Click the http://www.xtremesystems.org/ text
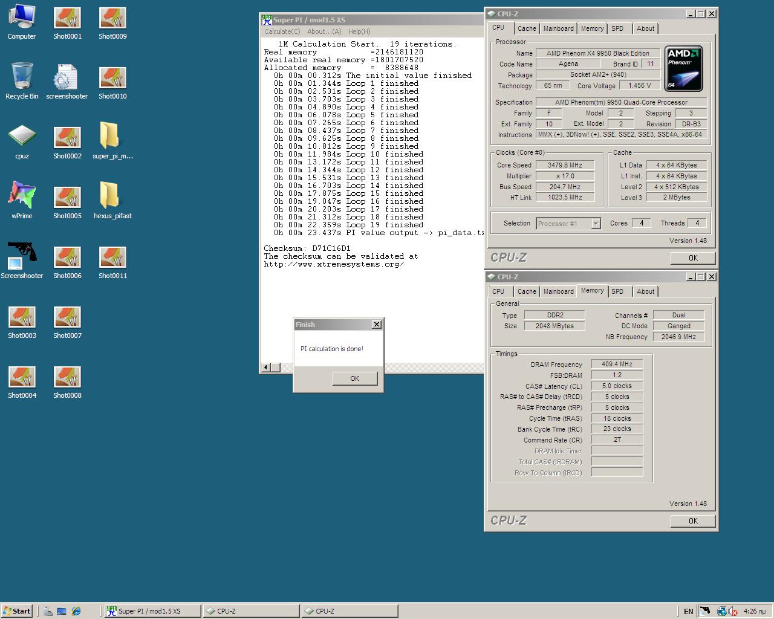 pyautogui.click(x=334, y=264)
